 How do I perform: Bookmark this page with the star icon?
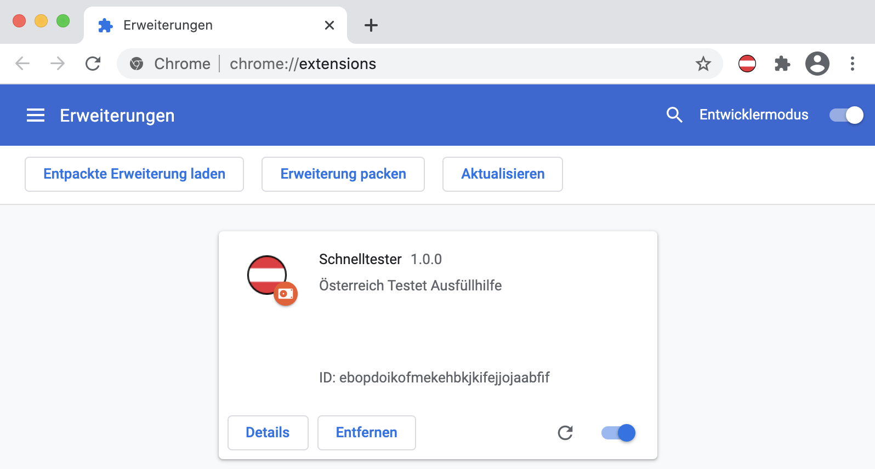pos(703,64)
